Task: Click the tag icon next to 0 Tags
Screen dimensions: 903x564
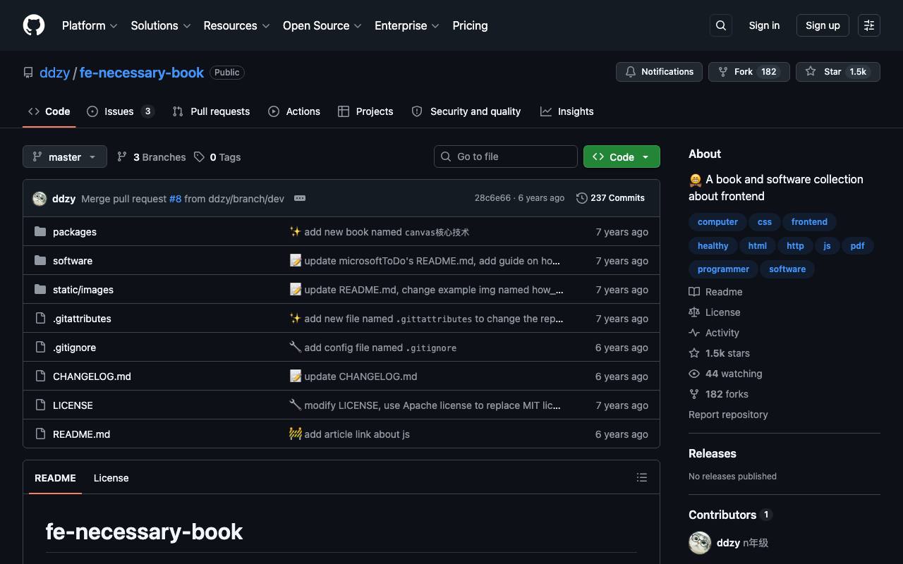Action: click(x=200, y=157)
